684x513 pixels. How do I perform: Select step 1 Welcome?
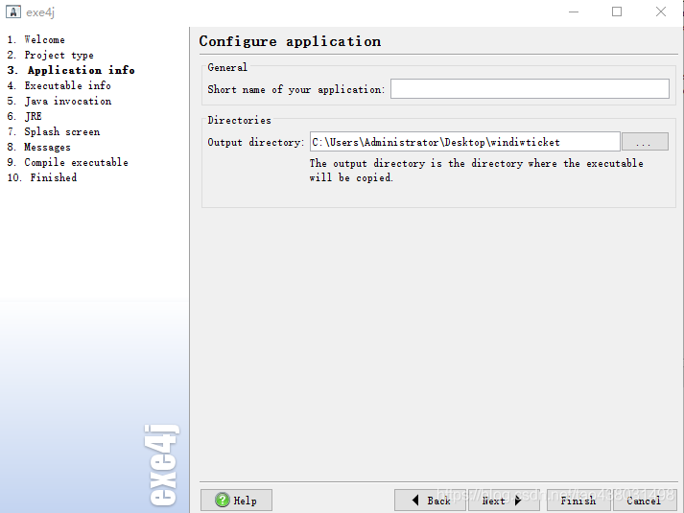pos(36,39)
